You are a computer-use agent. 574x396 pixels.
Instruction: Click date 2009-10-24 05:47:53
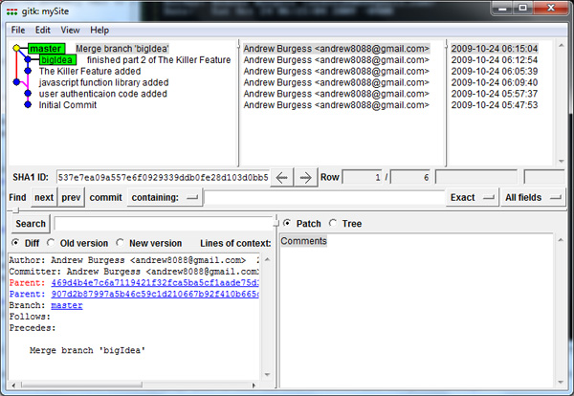495,105
